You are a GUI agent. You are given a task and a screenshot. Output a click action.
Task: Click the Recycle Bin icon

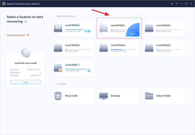coord(58,96)
